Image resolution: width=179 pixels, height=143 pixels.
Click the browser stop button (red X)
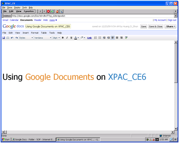[48, 11]
